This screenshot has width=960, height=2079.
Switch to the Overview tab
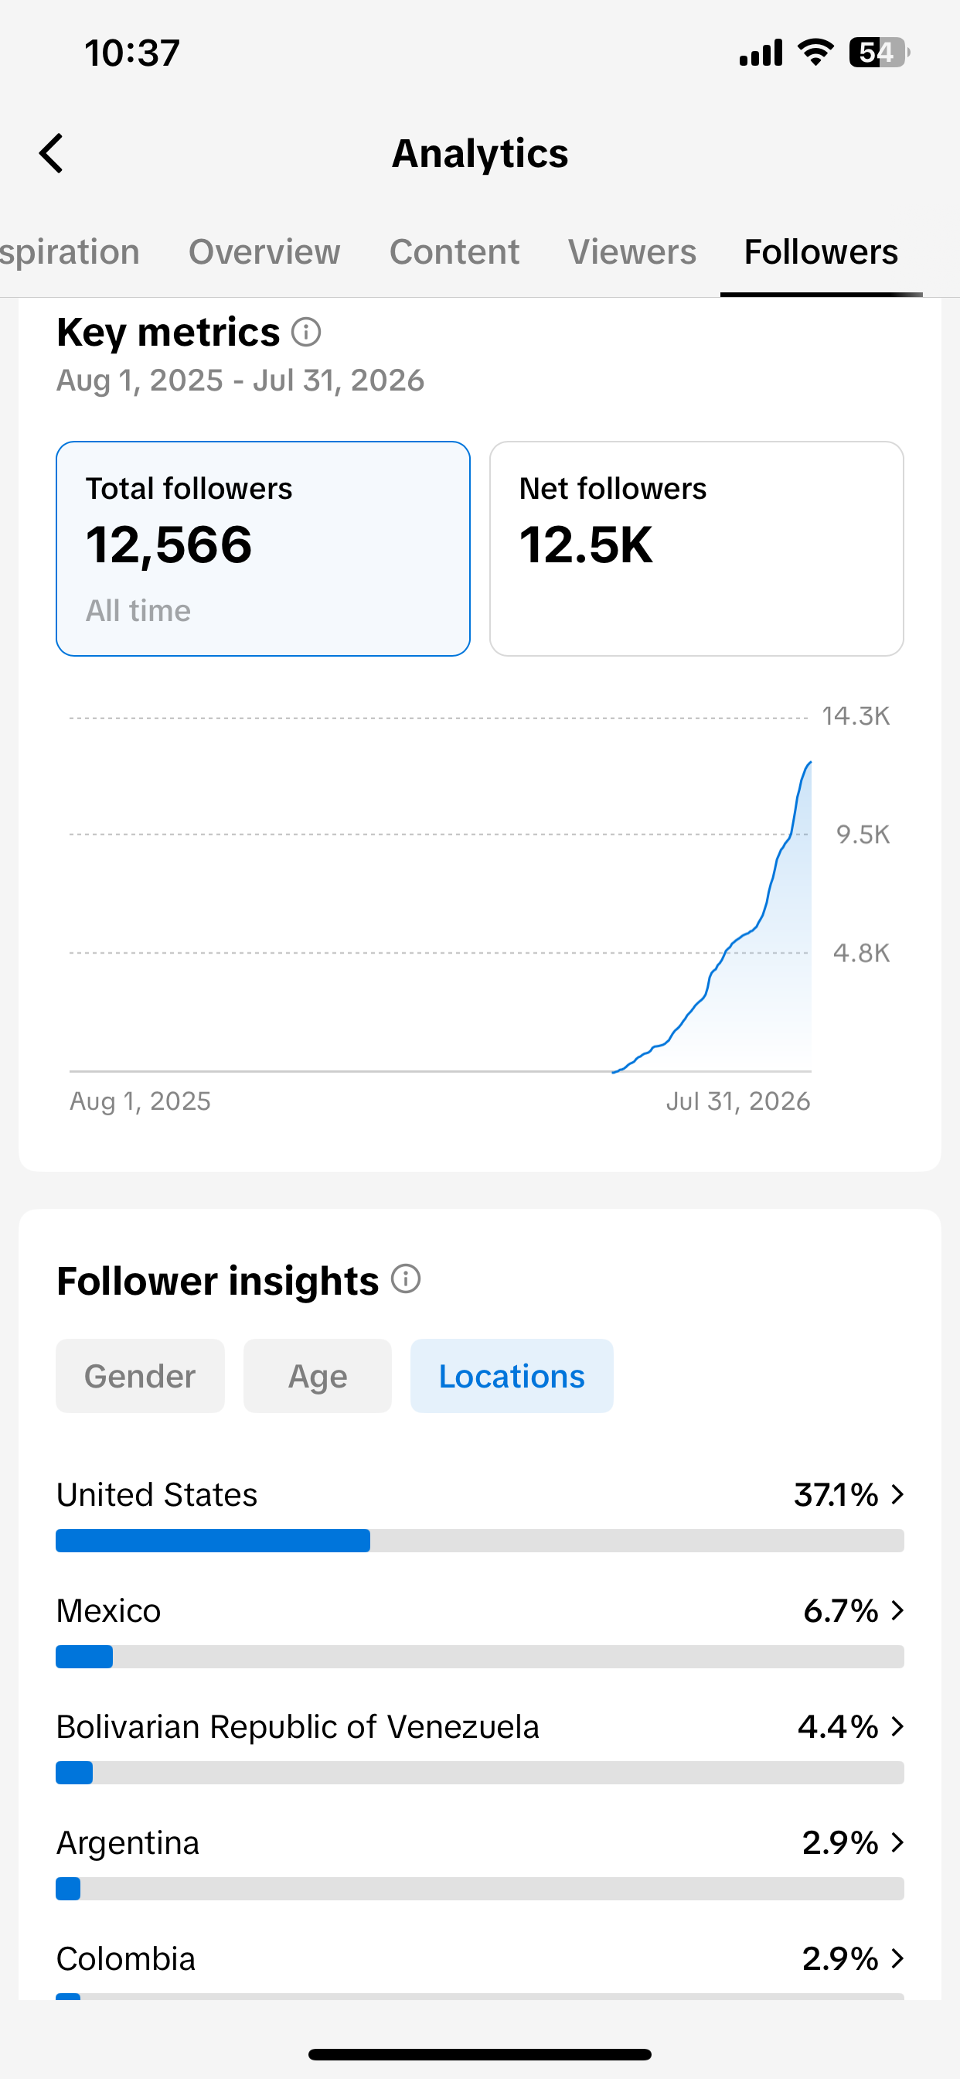(264, 253)
